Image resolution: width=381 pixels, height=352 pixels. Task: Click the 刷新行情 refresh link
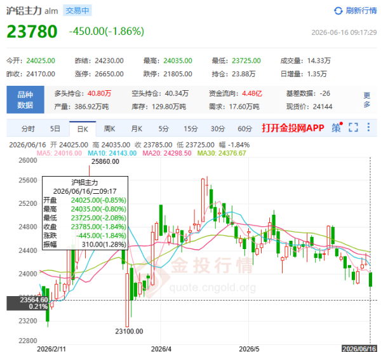(x=361, y=11)
